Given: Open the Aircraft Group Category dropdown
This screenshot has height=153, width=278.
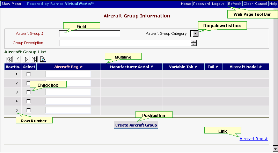Looking at the screenshot, I should point(195,33).
